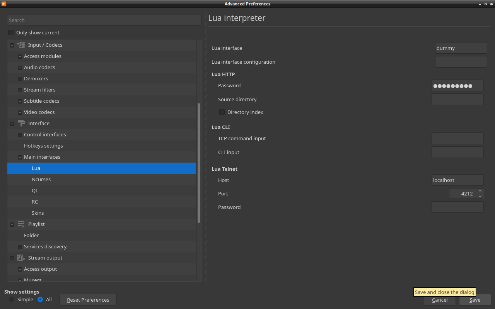The height and width of the screenshot is (309, 495).
Task: Click the Playlist category icon
Action: 21,224
